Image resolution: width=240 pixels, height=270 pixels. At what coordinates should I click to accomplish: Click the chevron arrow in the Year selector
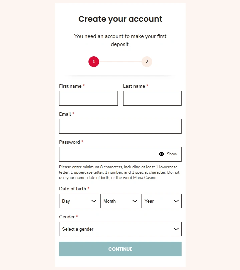(x=176, y=201)
